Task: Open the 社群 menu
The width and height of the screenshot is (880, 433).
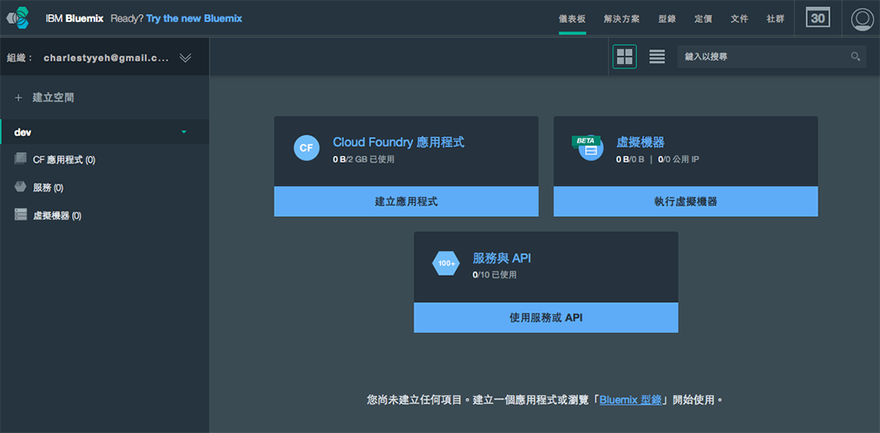Action: [x=775, y=18]
